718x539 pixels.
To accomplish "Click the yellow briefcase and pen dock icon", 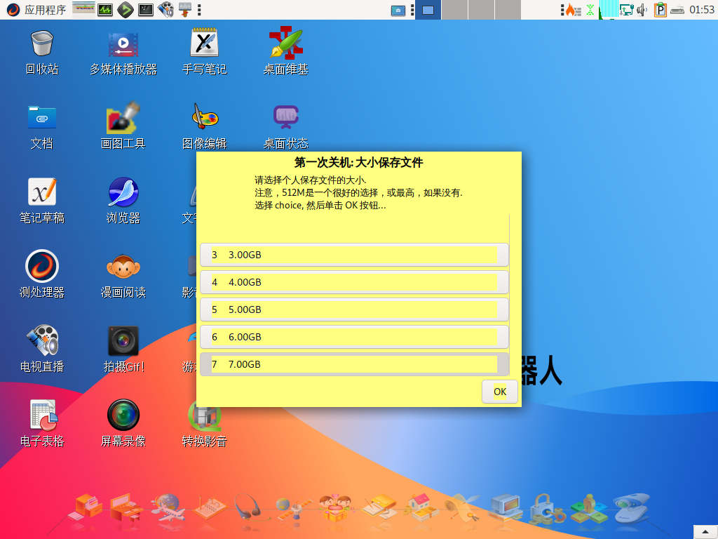I will pyautogui.click(x=378, y=507).
